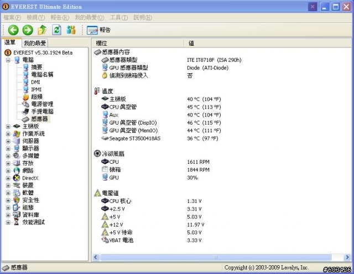
Task: Click the 1611 RPM CPU fan value
Action: point(198,162)
